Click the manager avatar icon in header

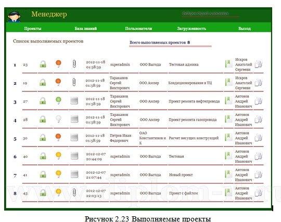tap(14, 17)
